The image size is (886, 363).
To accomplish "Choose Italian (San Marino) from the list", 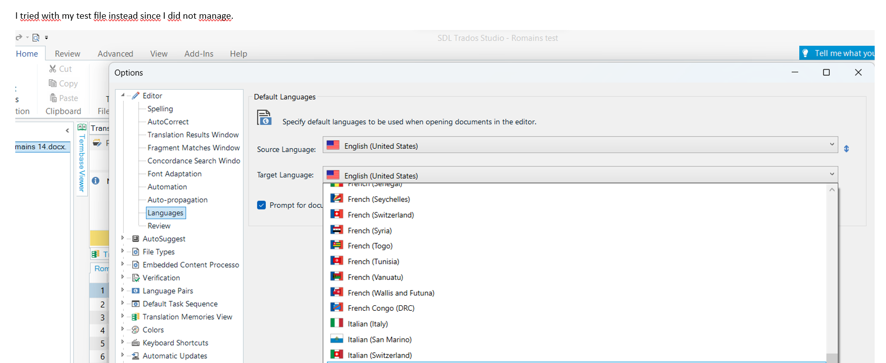I will point(575,339).
